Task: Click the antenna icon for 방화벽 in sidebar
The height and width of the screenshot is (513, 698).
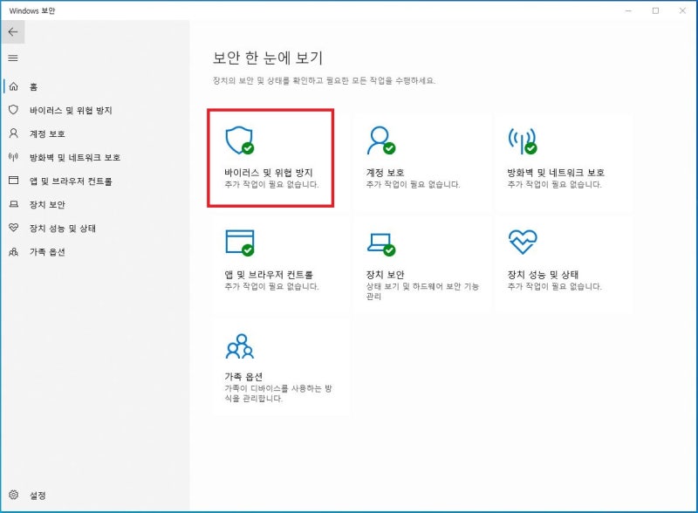Action: point(14,157)
